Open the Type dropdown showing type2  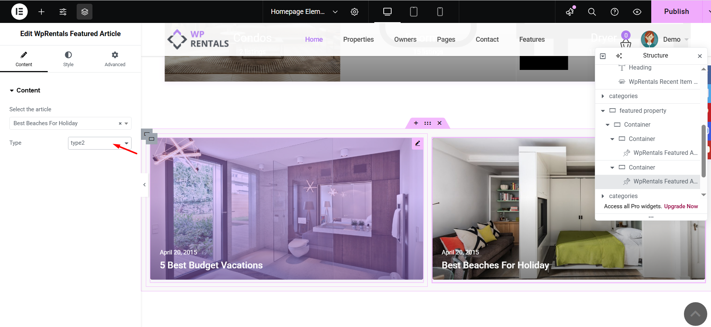tap(100, 143)
